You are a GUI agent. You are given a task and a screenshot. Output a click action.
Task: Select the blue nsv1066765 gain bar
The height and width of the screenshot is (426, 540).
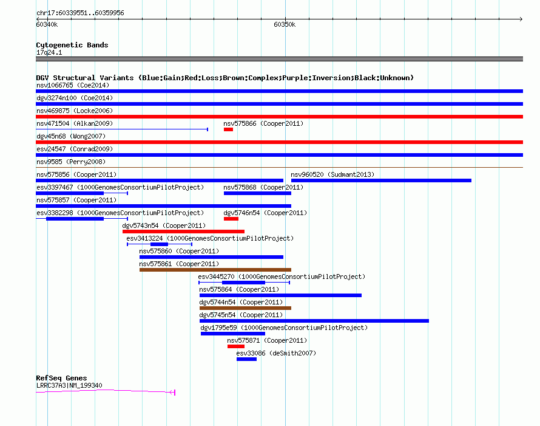tap(279, 91)
